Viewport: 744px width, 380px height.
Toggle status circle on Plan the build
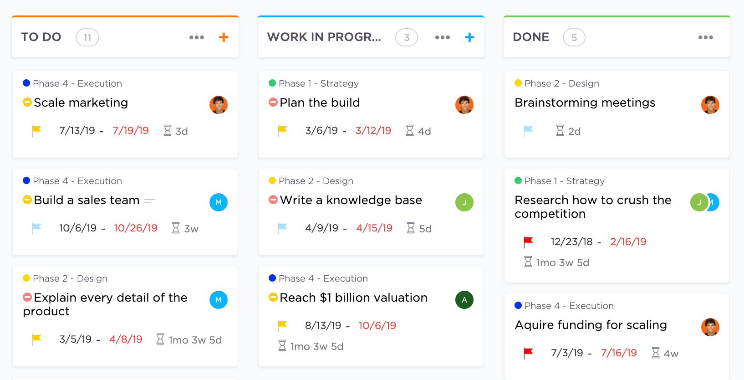tap(273, 103)
